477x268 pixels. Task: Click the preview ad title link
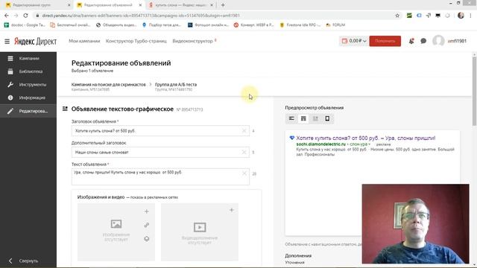click(366, 138)
